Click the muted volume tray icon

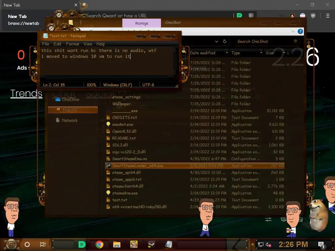point(268,244)
